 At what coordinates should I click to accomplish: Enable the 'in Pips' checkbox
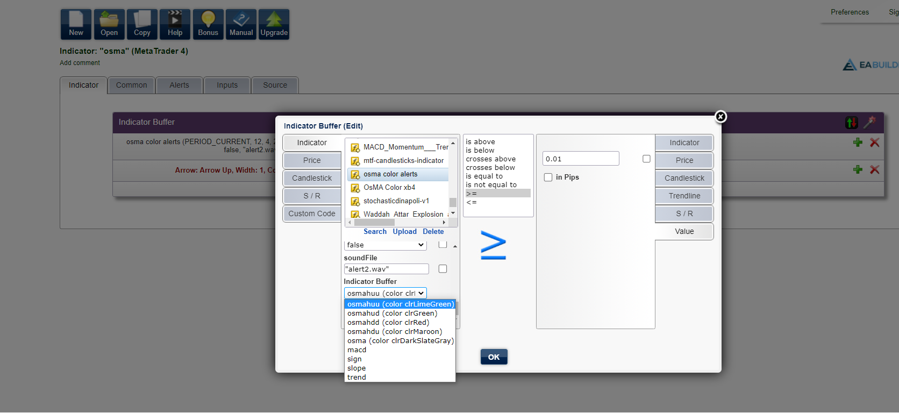(548, 177)
